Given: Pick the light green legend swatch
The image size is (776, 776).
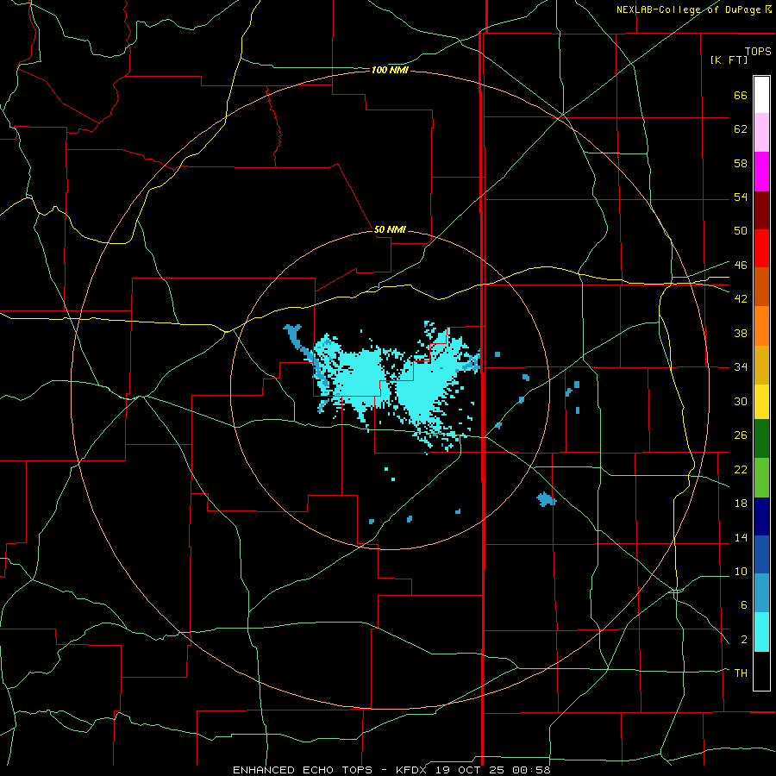Looking at the screenshot, I should pos(761,478).
